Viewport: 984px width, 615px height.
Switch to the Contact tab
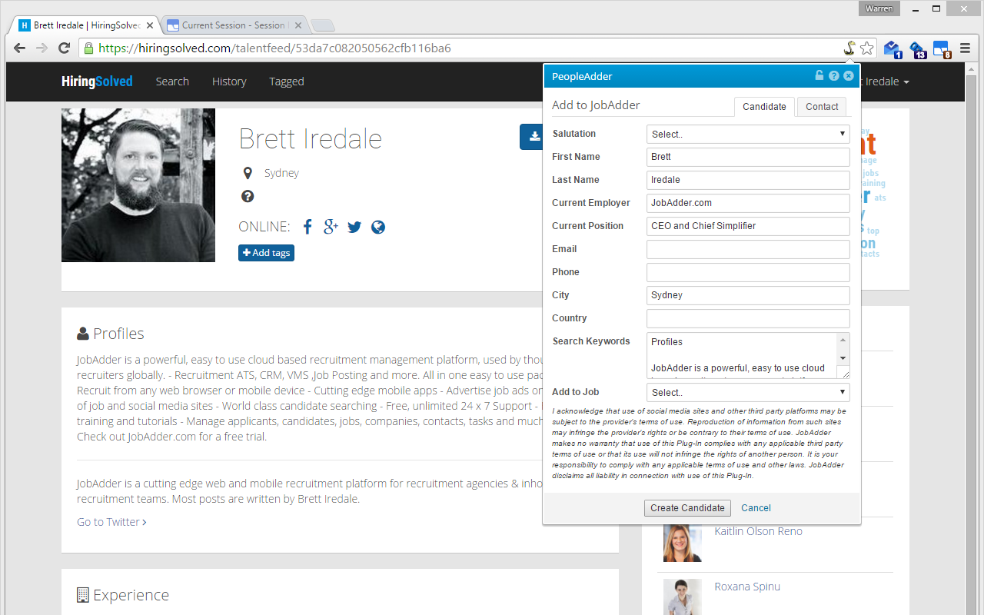(821, 106)
